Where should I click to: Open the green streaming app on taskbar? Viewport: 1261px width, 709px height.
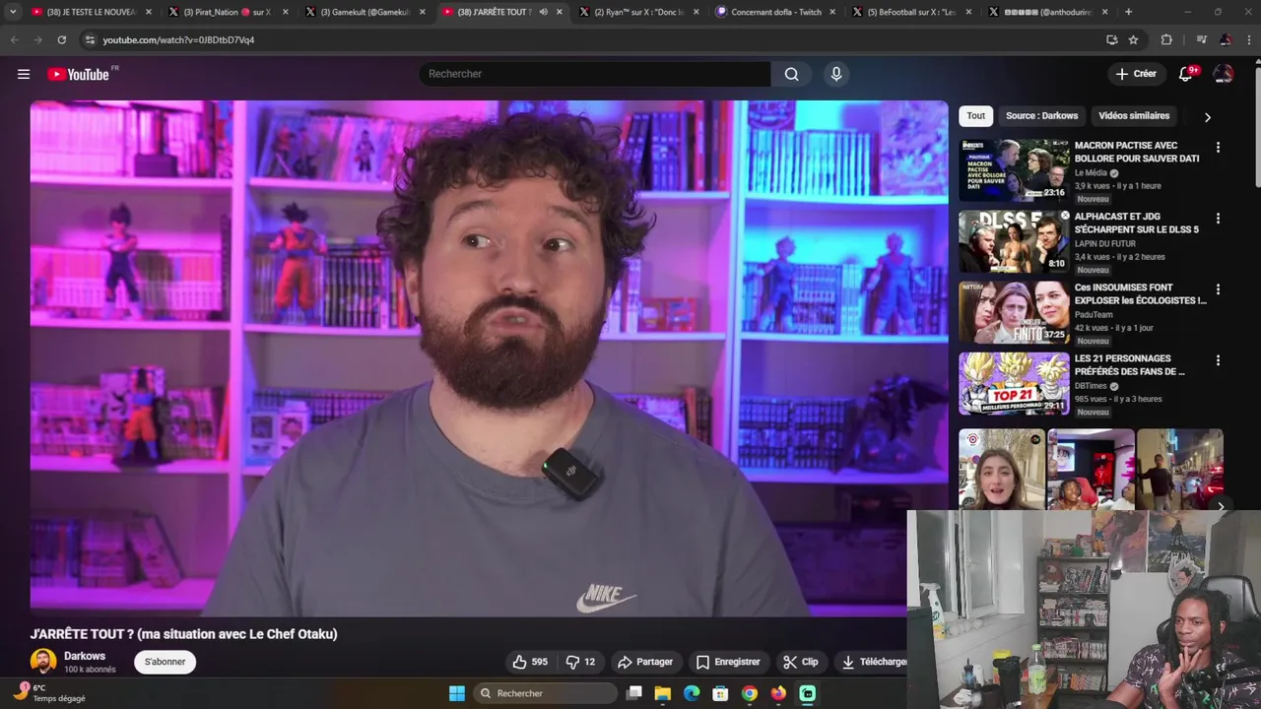tap(808, 693)
